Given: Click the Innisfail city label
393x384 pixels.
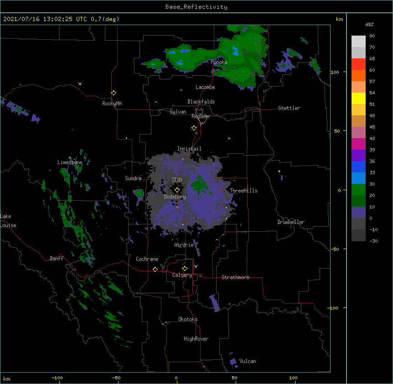Looking at the screenshot, I should pos(189,149).
